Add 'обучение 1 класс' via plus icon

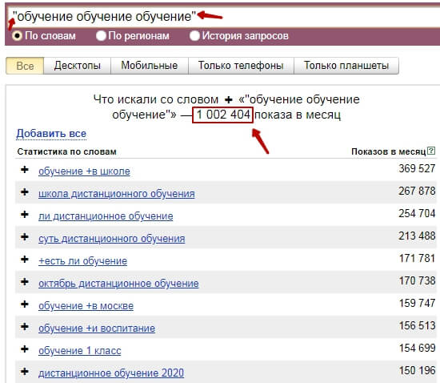[25, 349]
